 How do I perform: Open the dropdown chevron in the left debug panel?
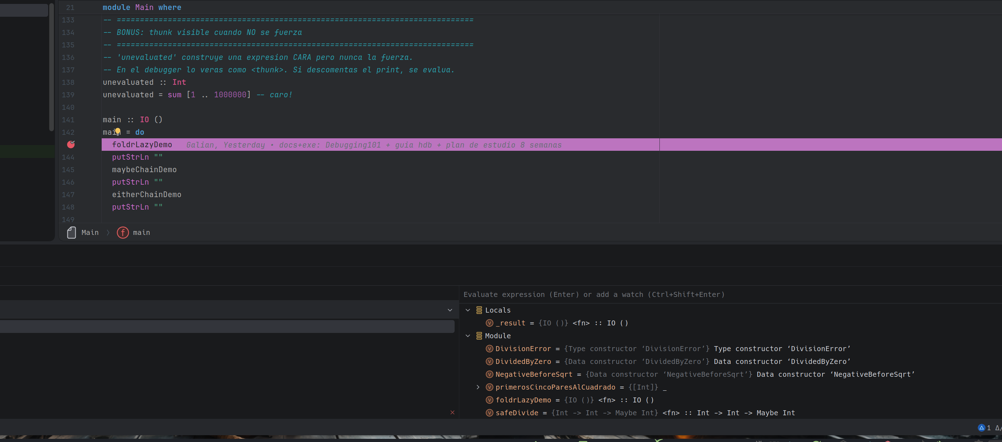point(450,310)
